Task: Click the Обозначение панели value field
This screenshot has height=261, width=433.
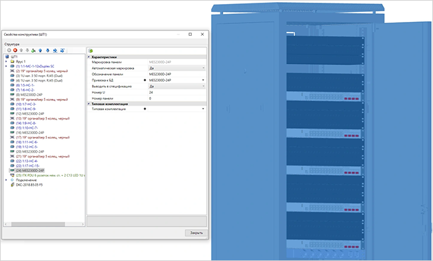Action: coord(177,74)
